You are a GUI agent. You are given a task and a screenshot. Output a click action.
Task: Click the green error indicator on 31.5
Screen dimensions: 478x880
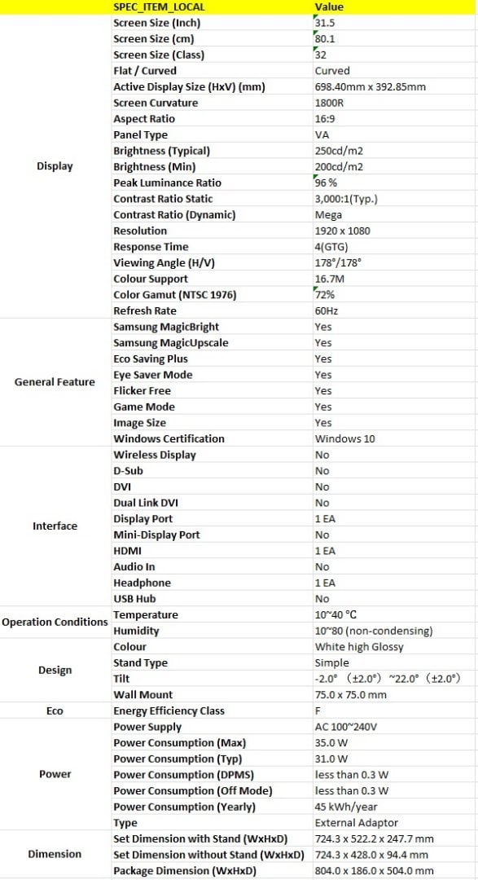pyautogui.click(x=316, y=18)
